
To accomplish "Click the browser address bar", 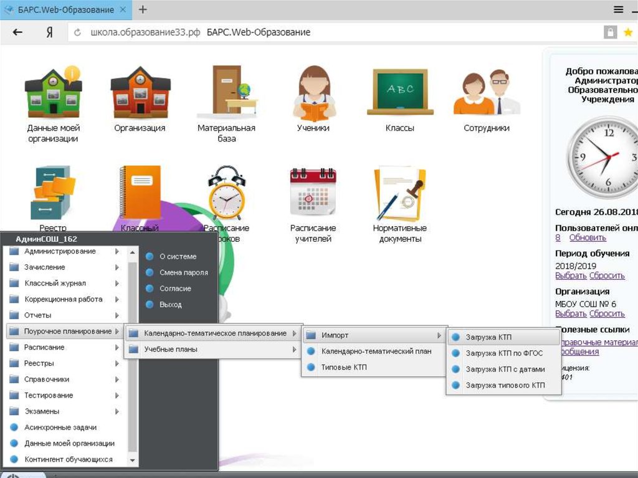I will coord(336,32).
